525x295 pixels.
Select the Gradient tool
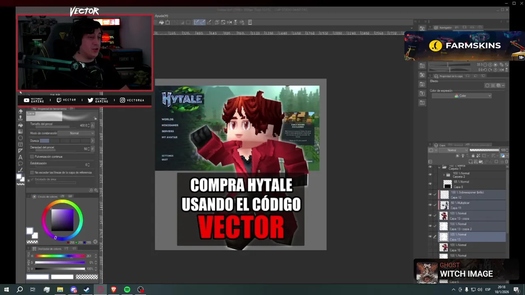click(21, 132)
